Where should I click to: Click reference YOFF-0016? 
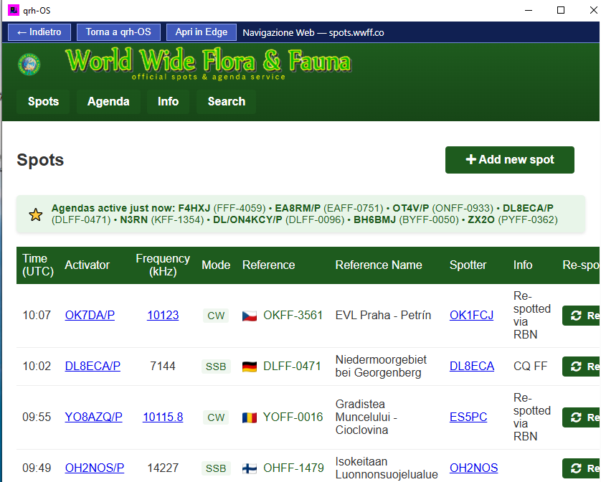pos(293,417)
